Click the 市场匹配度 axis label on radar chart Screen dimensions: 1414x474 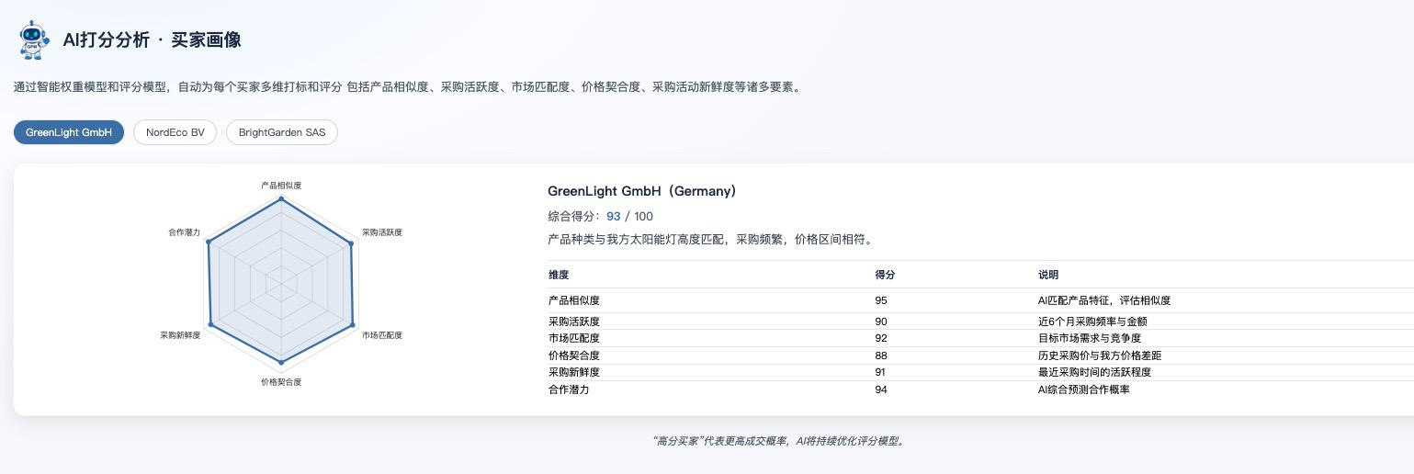pos(382,335)
